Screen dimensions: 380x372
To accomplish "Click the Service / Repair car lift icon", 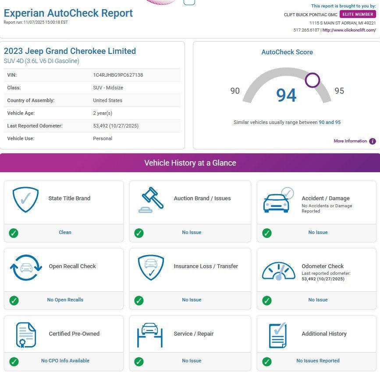I will point(150,335).
